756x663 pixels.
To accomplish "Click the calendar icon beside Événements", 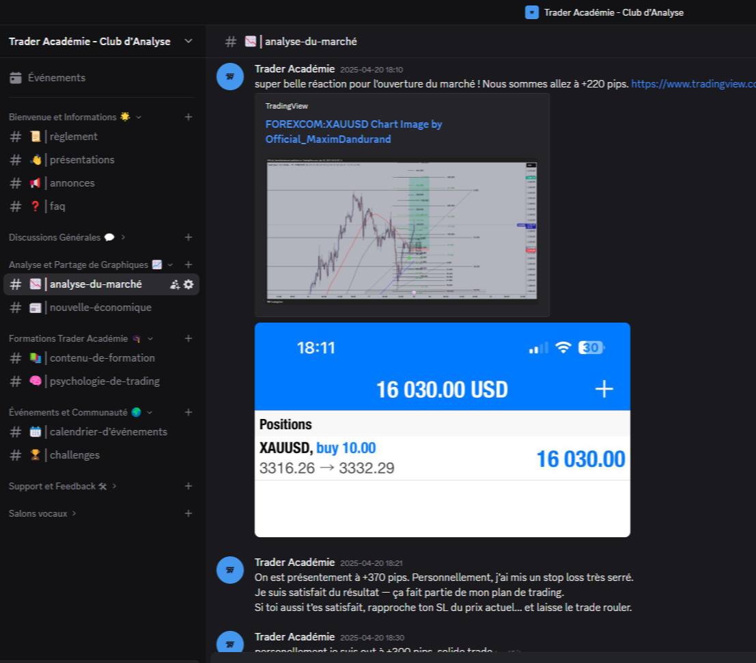I will [x=16, y=78].
